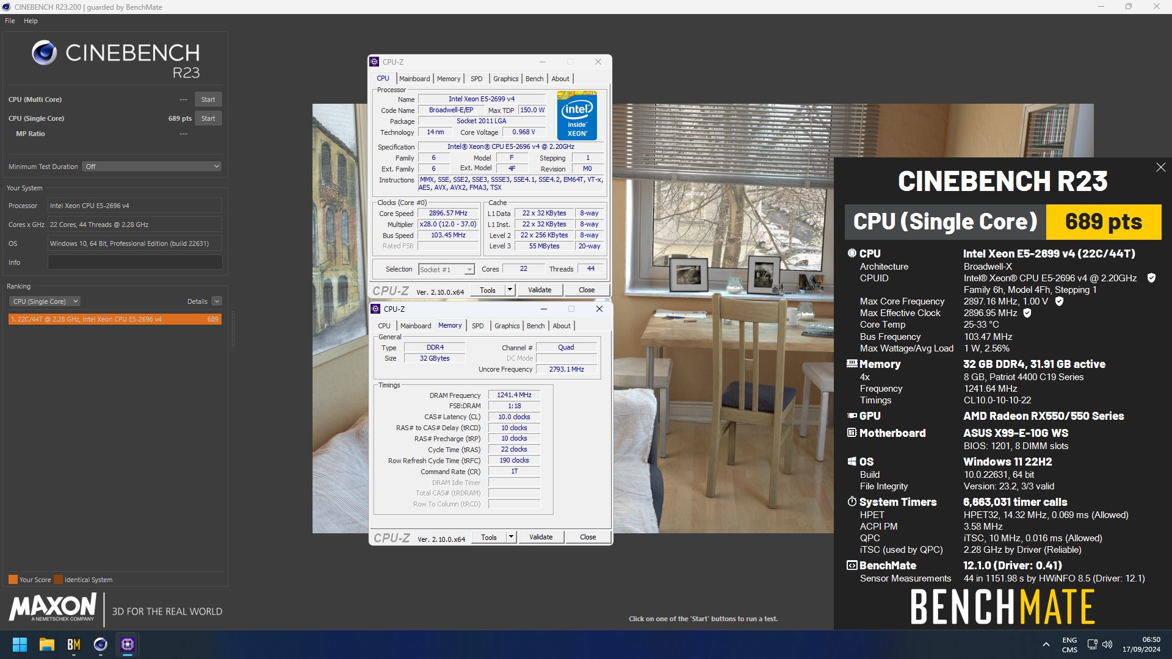Click the BenchMate CPU section icon
The height and width of the screenshot is (659, 1172).
tap(852, 253)
